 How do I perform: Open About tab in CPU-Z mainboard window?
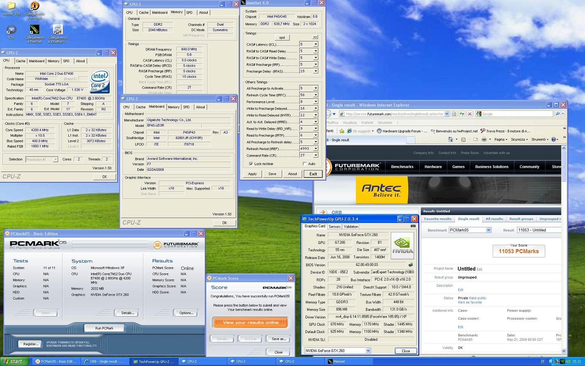tap(200, 107)
